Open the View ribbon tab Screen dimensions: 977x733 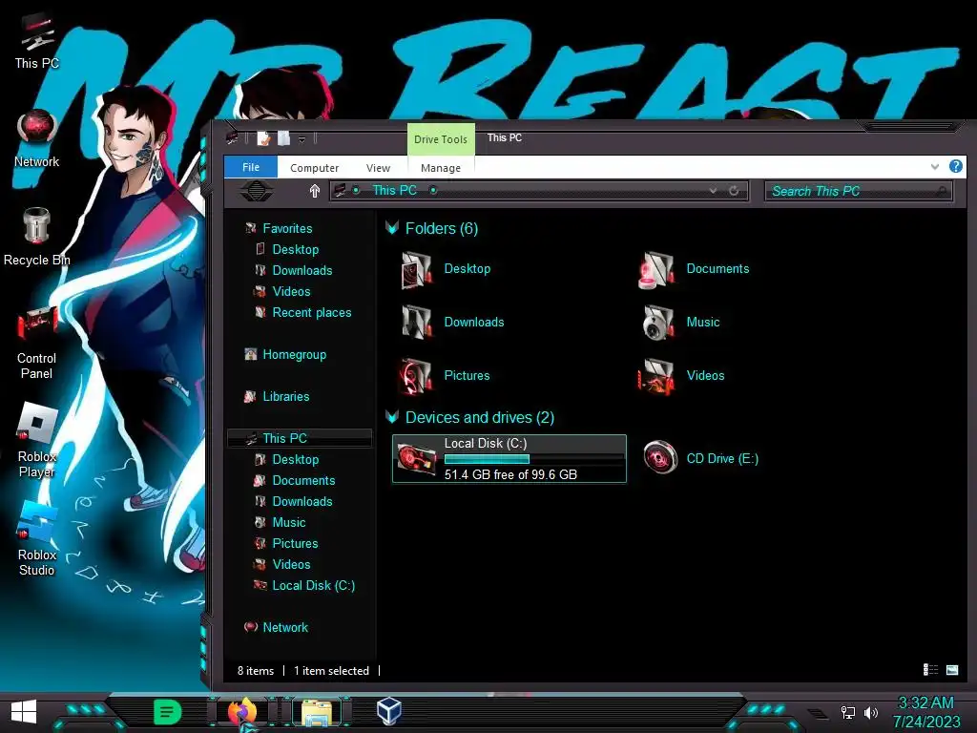click(378, 168)
